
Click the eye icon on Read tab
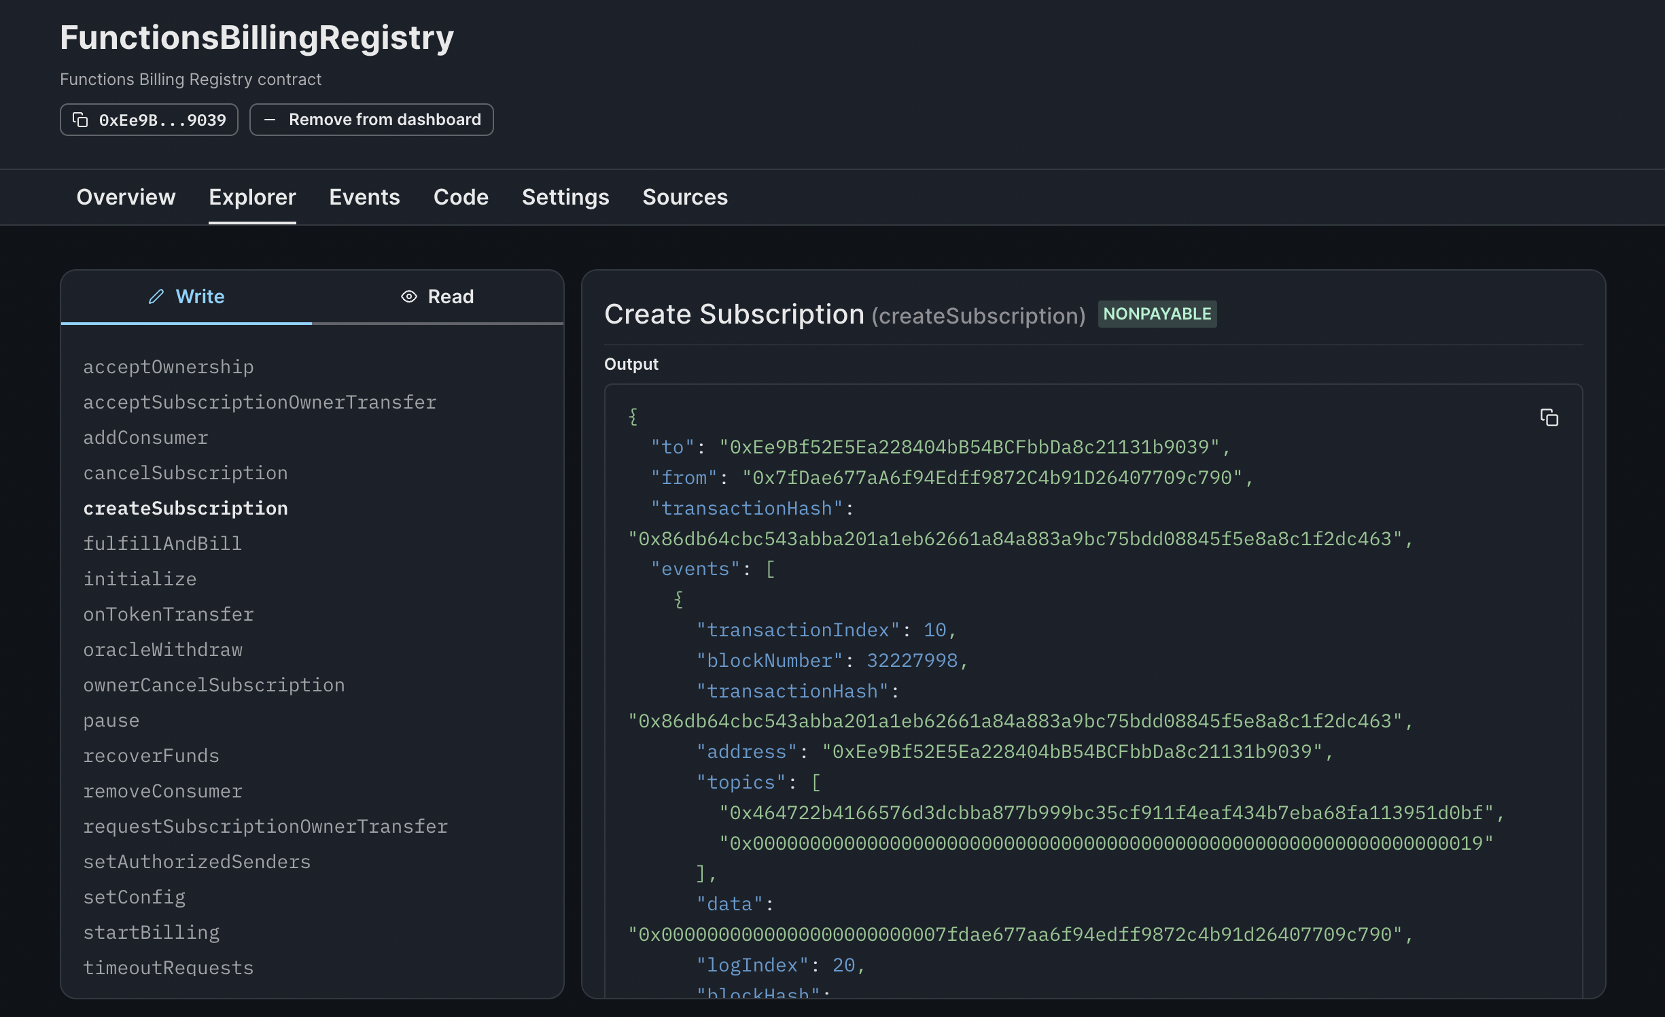click(x=408, y=296)
